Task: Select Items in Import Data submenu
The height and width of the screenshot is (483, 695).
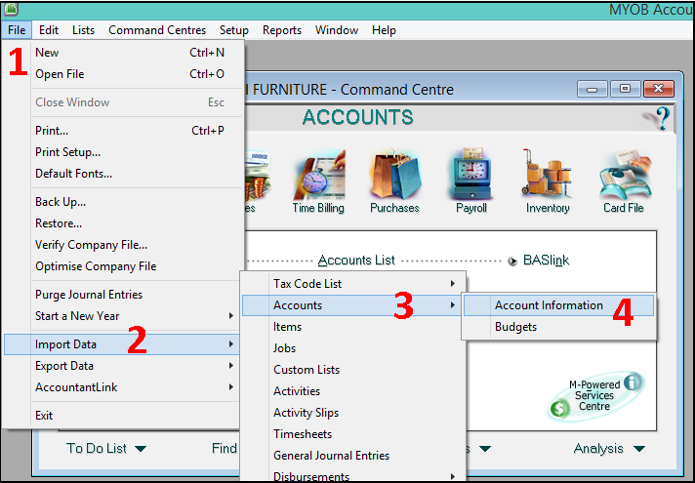Action: 352,327
